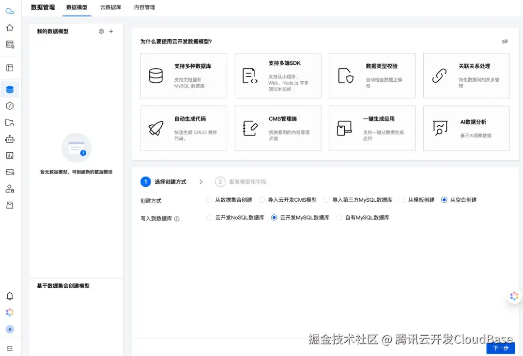This screenshot has height=356, width=523.
Task: Click the plus icon to create a data model
Action: click(111, 31)
